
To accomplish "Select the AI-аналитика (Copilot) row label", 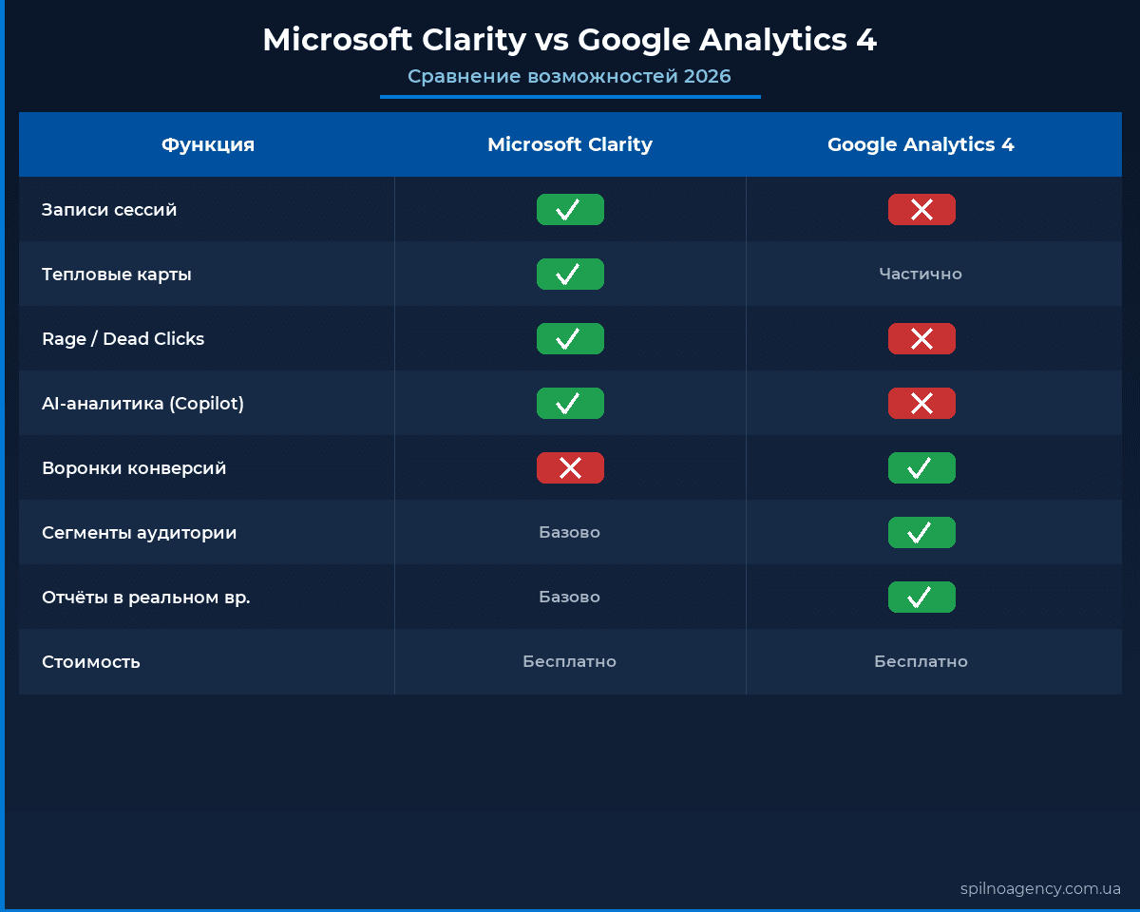I will coord(143,404).
